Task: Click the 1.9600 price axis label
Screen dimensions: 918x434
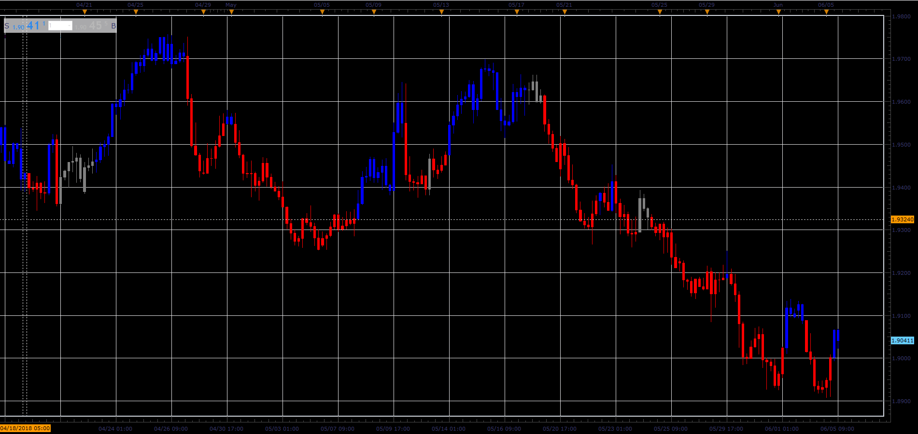Action: [902, 102]
